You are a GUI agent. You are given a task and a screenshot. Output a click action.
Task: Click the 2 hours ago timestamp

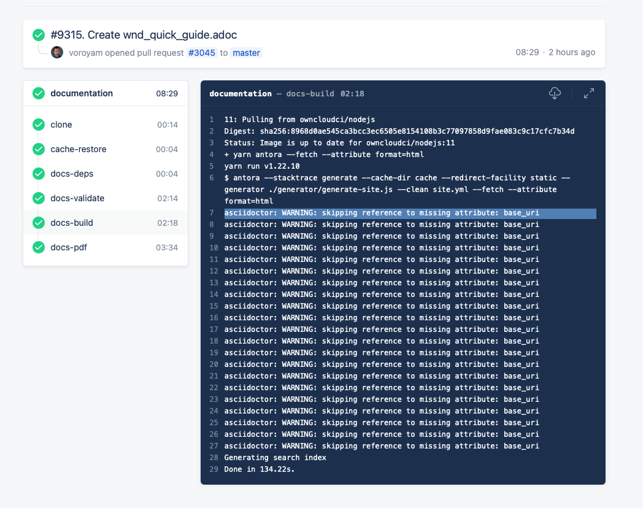coord(572,52)
